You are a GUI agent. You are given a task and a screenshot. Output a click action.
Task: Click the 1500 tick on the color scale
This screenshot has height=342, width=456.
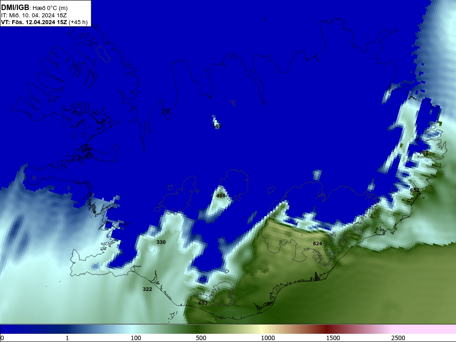[x=333, y=338]
